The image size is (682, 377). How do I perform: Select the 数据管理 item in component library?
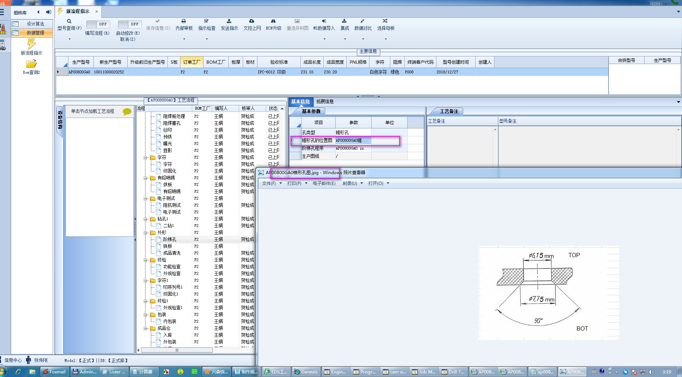click(35, 33)
